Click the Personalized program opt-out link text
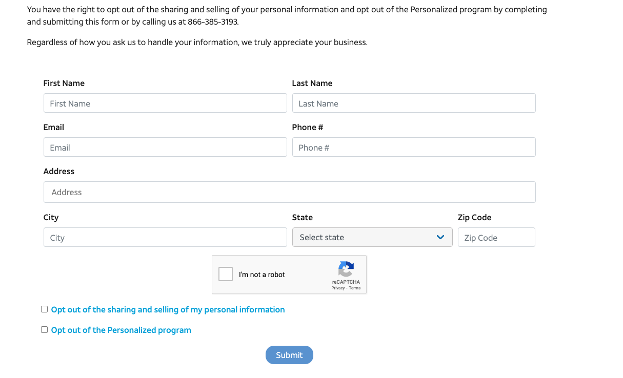Screen dimensions: 623x378 tap(121, 330)
